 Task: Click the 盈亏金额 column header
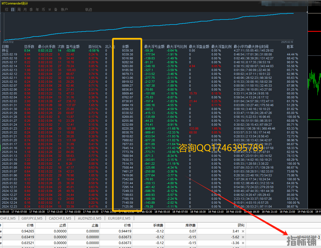(73, 47)
